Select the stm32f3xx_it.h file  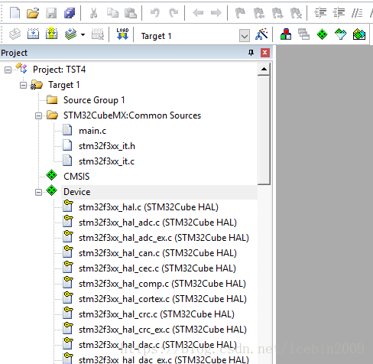107,146
